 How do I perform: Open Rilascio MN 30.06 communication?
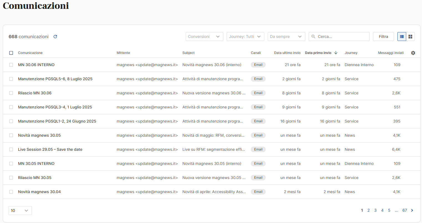[x=35, y=93]
